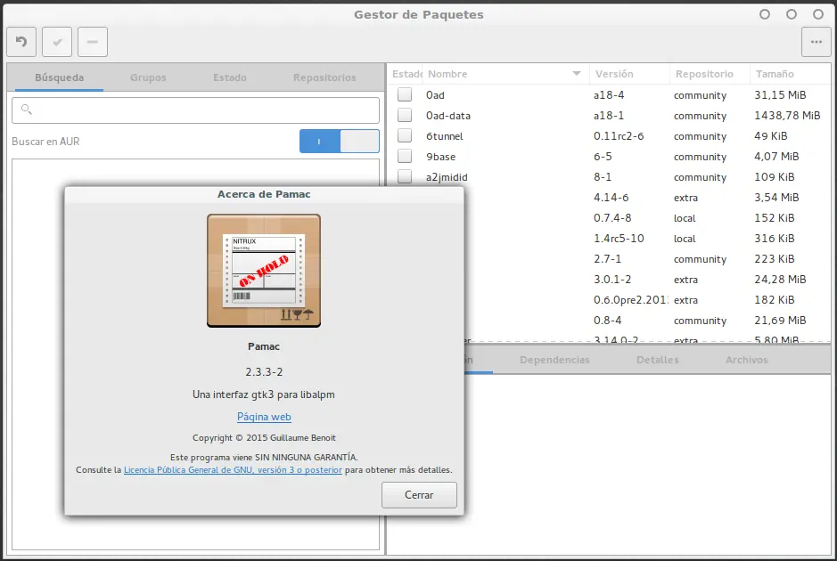This screenshot has height=561, width=837.
Task: Select the a2jmidid package name
Action: 447,177
